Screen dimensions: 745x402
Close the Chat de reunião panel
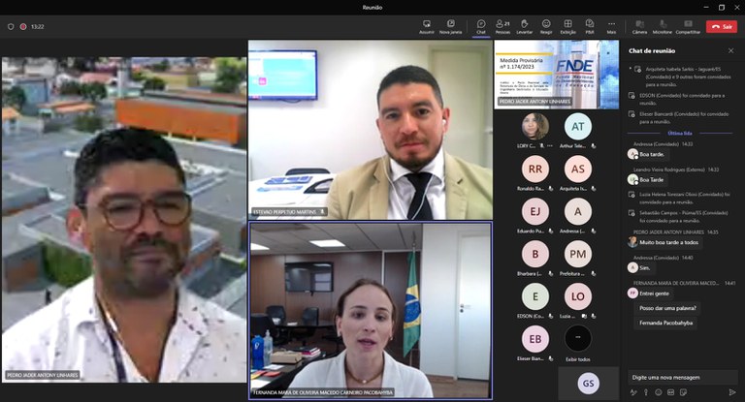tap(730, 49)
